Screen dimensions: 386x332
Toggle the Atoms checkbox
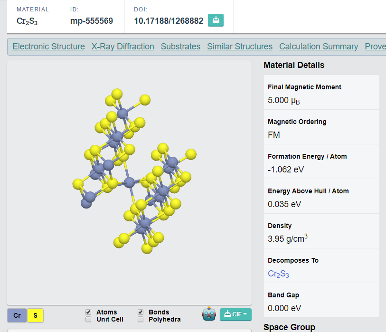click(x=88, y=312)
